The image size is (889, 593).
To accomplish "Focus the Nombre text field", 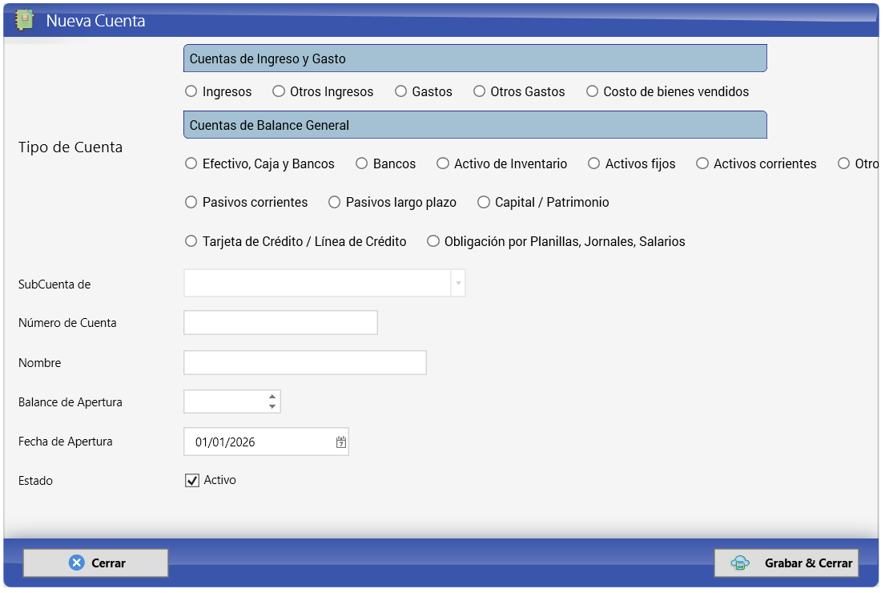I will tap(305, 362).
